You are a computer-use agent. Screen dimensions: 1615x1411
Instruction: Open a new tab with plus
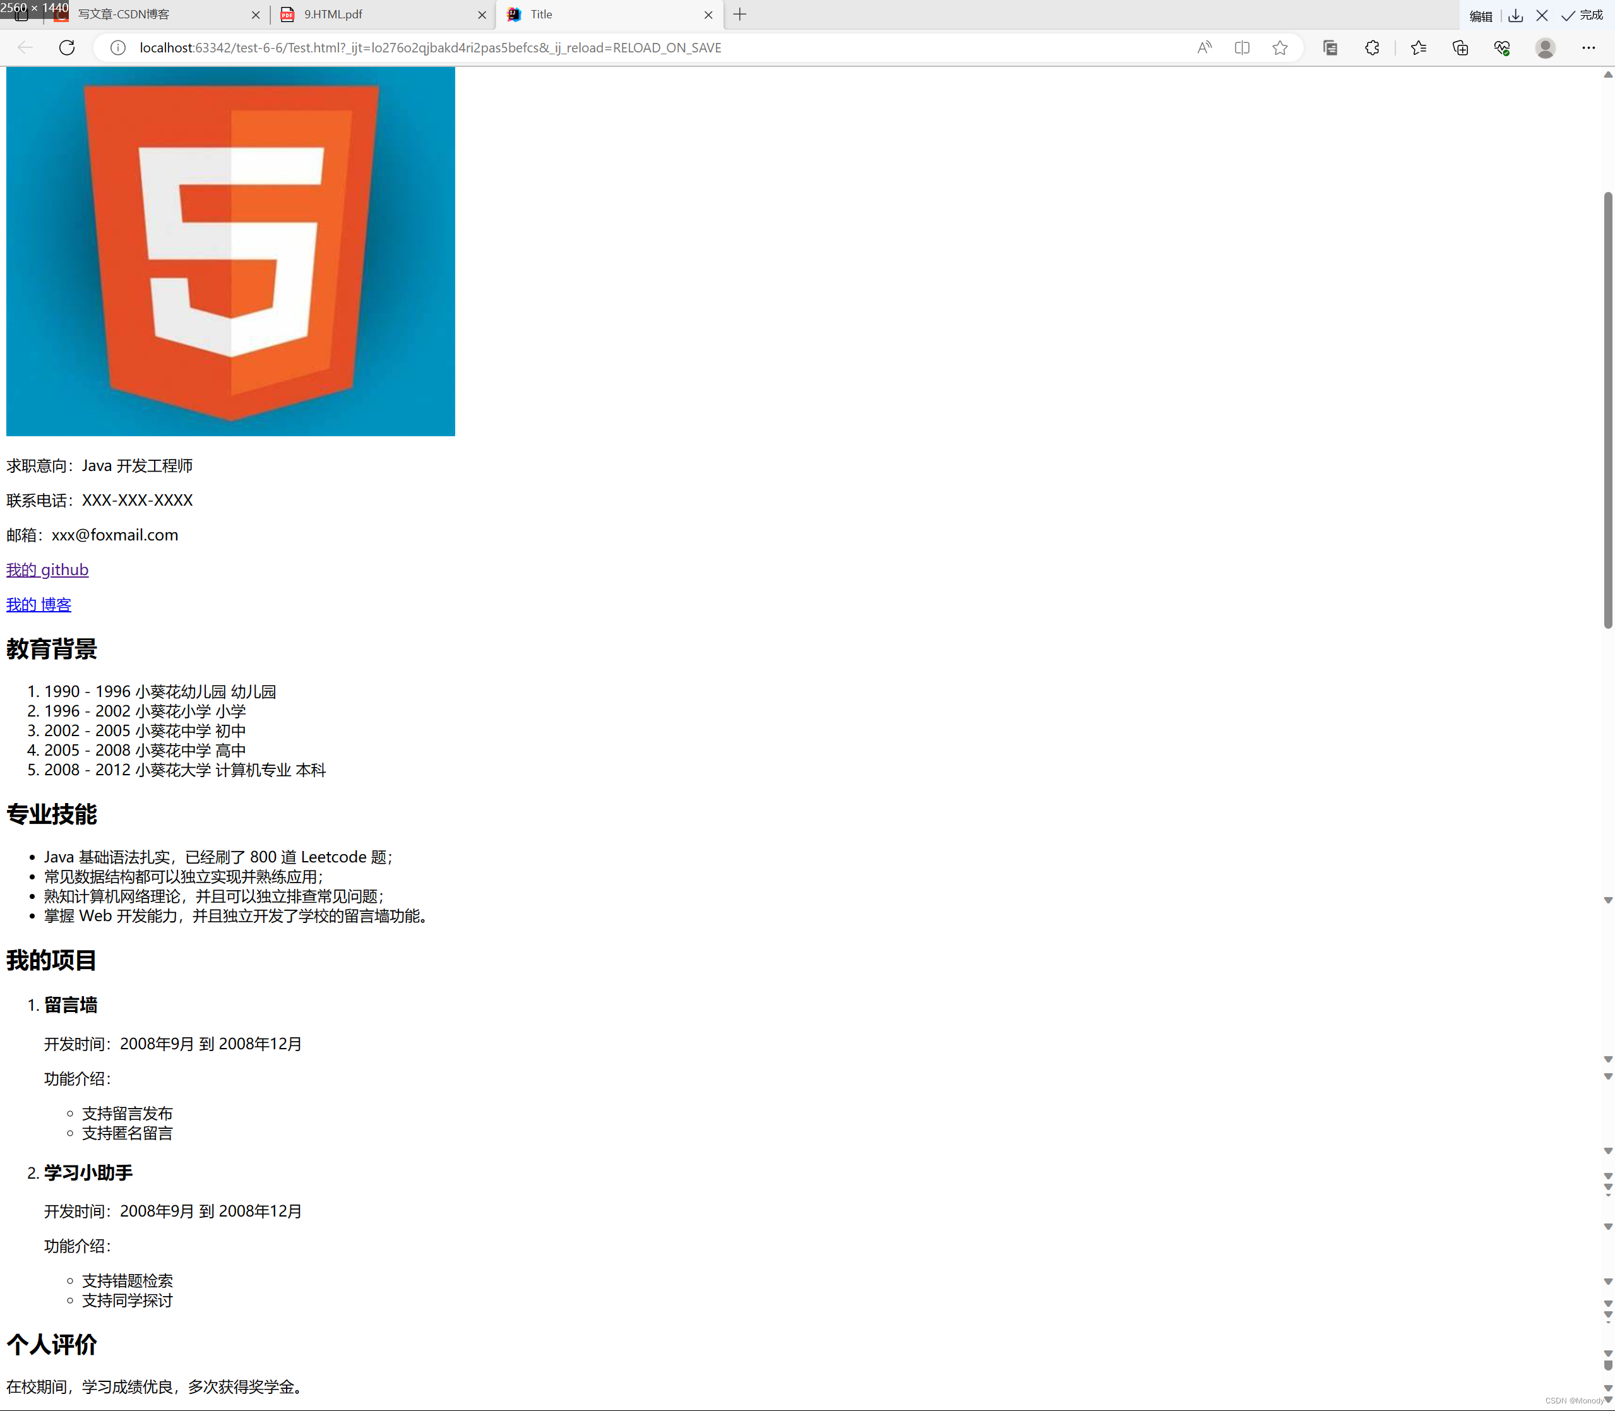739,14
